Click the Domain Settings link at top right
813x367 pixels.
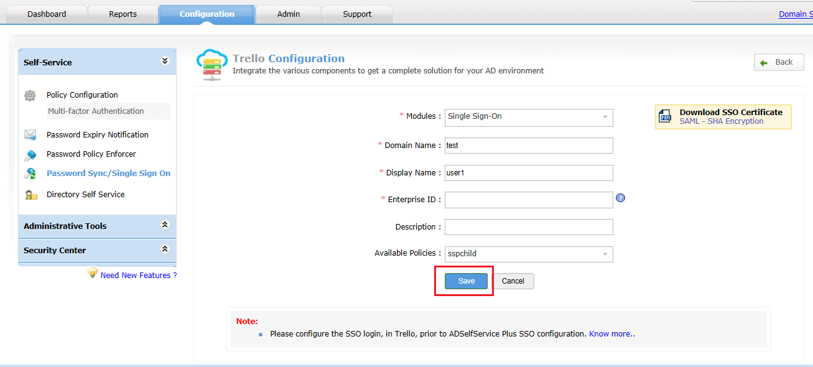[x=796, y=14]
